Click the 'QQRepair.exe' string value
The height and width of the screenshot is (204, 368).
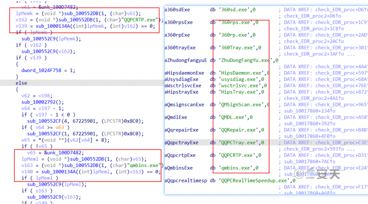point(239,130)
